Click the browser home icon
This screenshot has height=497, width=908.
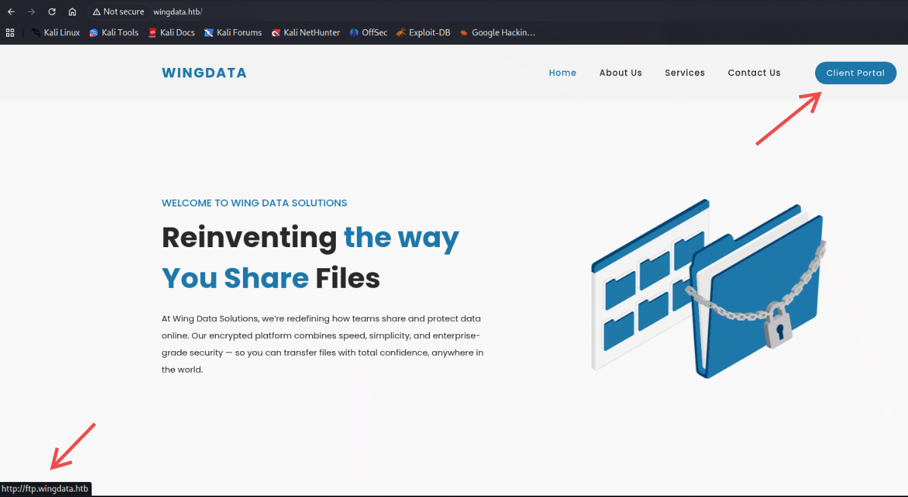click(x=72, y=12)
